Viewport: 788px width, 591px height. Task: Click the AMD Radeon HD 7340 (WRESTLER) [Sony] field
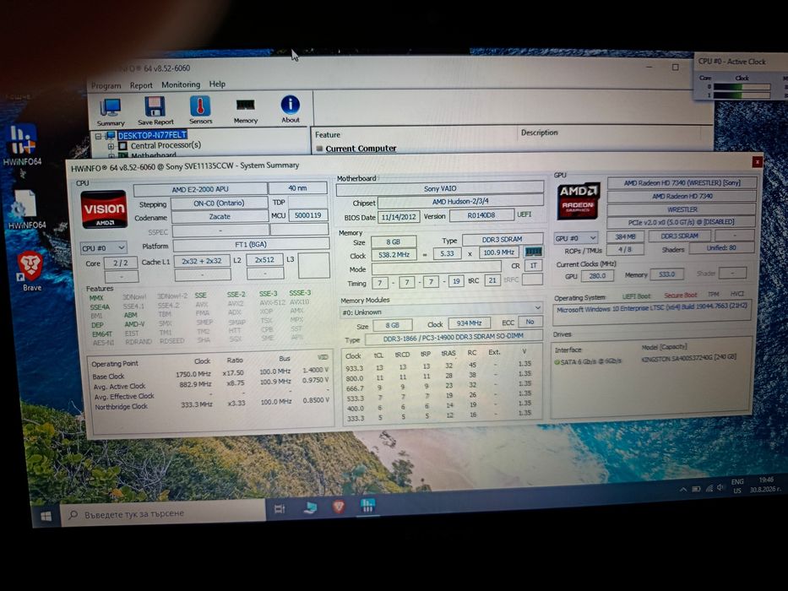[682, 183]
